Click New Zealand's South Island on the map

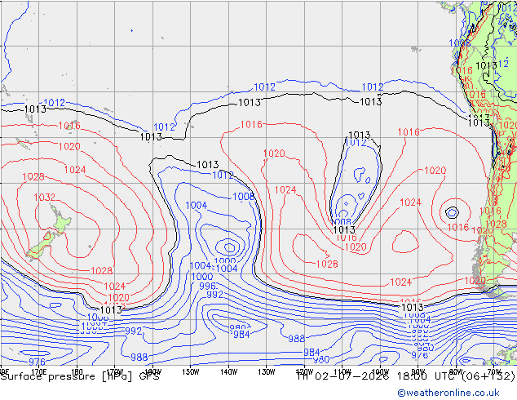(40, 247)
